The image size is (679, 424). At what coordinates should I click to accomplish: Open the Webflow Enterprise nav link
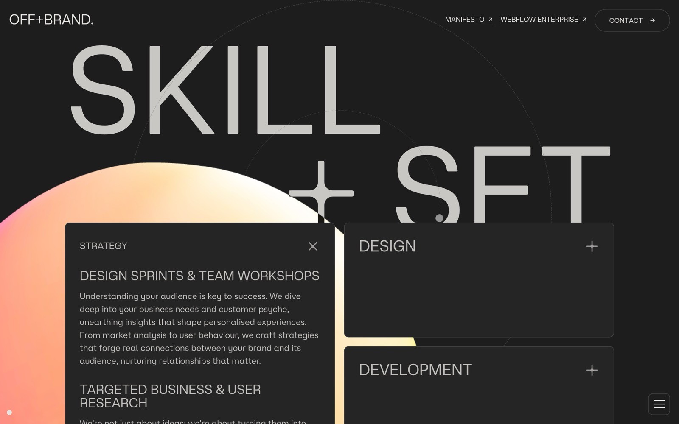coord(544,20)
